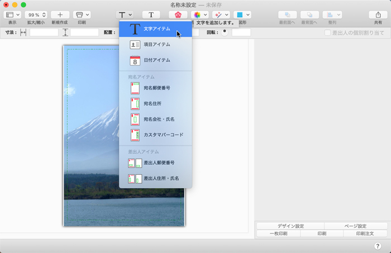Expand the 表示 view dropdown
The height and width of the screenshot is (253, 391).
tap(12, 15)
